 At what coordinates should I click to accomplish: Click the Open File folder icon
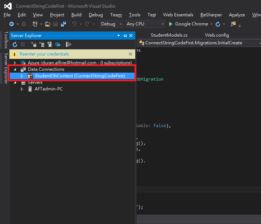coord(47,24)
